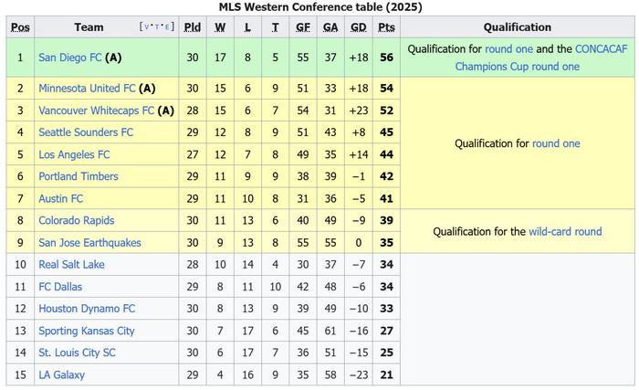The image size is (639, 390).
Task: Click Vancouver Whitecaps FC link
Action: click(96, 111)
